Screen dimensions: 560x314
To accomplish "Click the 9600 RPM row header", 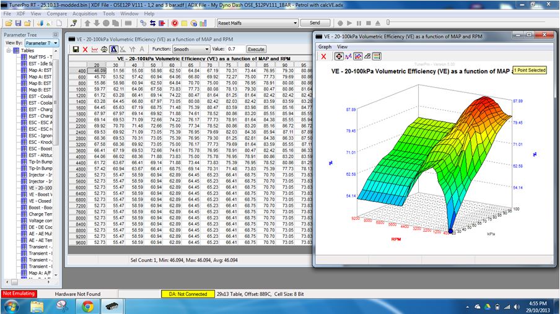I will click(78, 243).
